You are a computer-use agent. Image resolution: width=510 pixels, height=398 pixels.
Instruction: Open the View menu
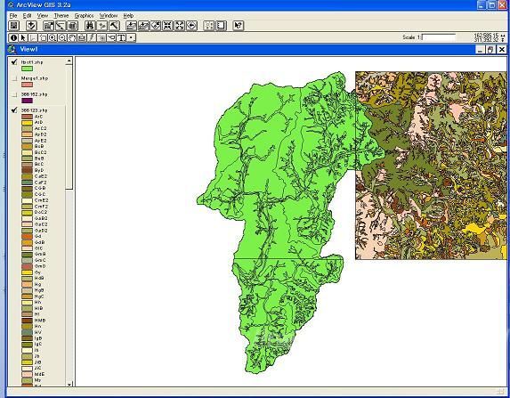[43, 15]
